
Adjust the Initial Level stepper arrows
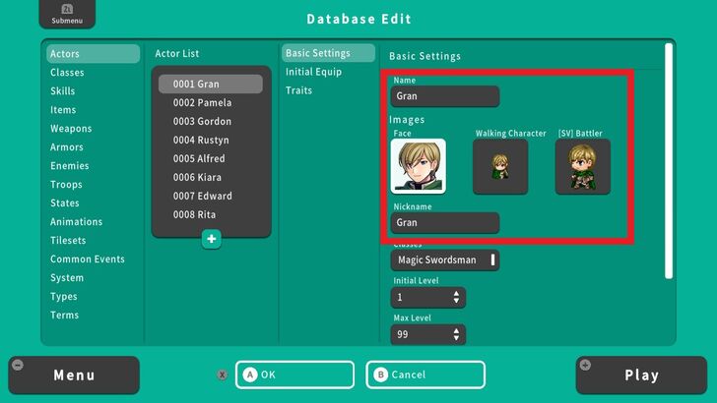456,297
